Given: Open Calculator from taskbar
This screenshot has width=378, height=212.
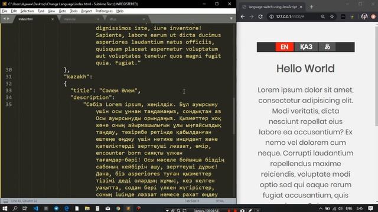Looking at the screenshot, I should coord(97,208).
